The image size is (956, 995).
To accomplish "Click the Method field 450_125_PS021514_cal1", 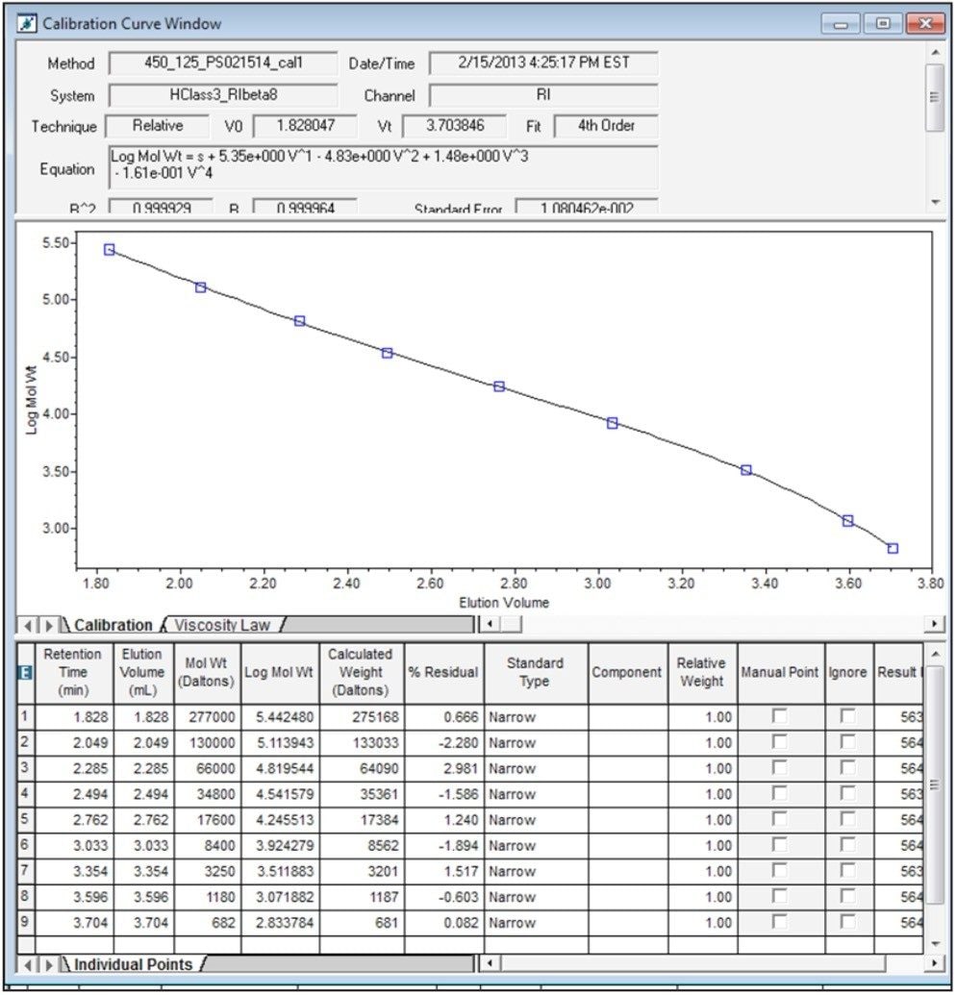I will click(223, 62).
